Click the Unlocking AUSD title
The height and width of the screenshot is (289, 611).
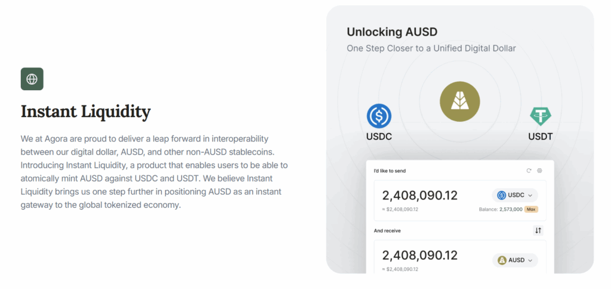tap(391, 31)
